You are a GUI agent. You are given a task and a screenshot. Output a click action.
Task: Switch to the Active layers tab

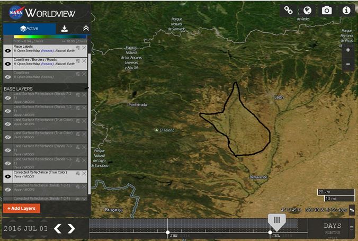coord(29,29)
